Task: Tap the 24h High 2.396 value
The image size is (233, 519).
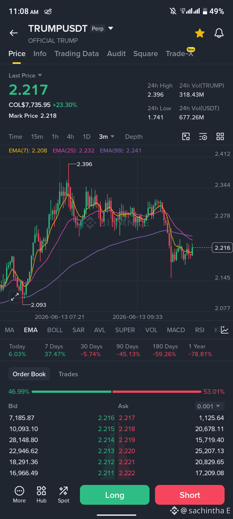Action: click(x=156, y=95)
